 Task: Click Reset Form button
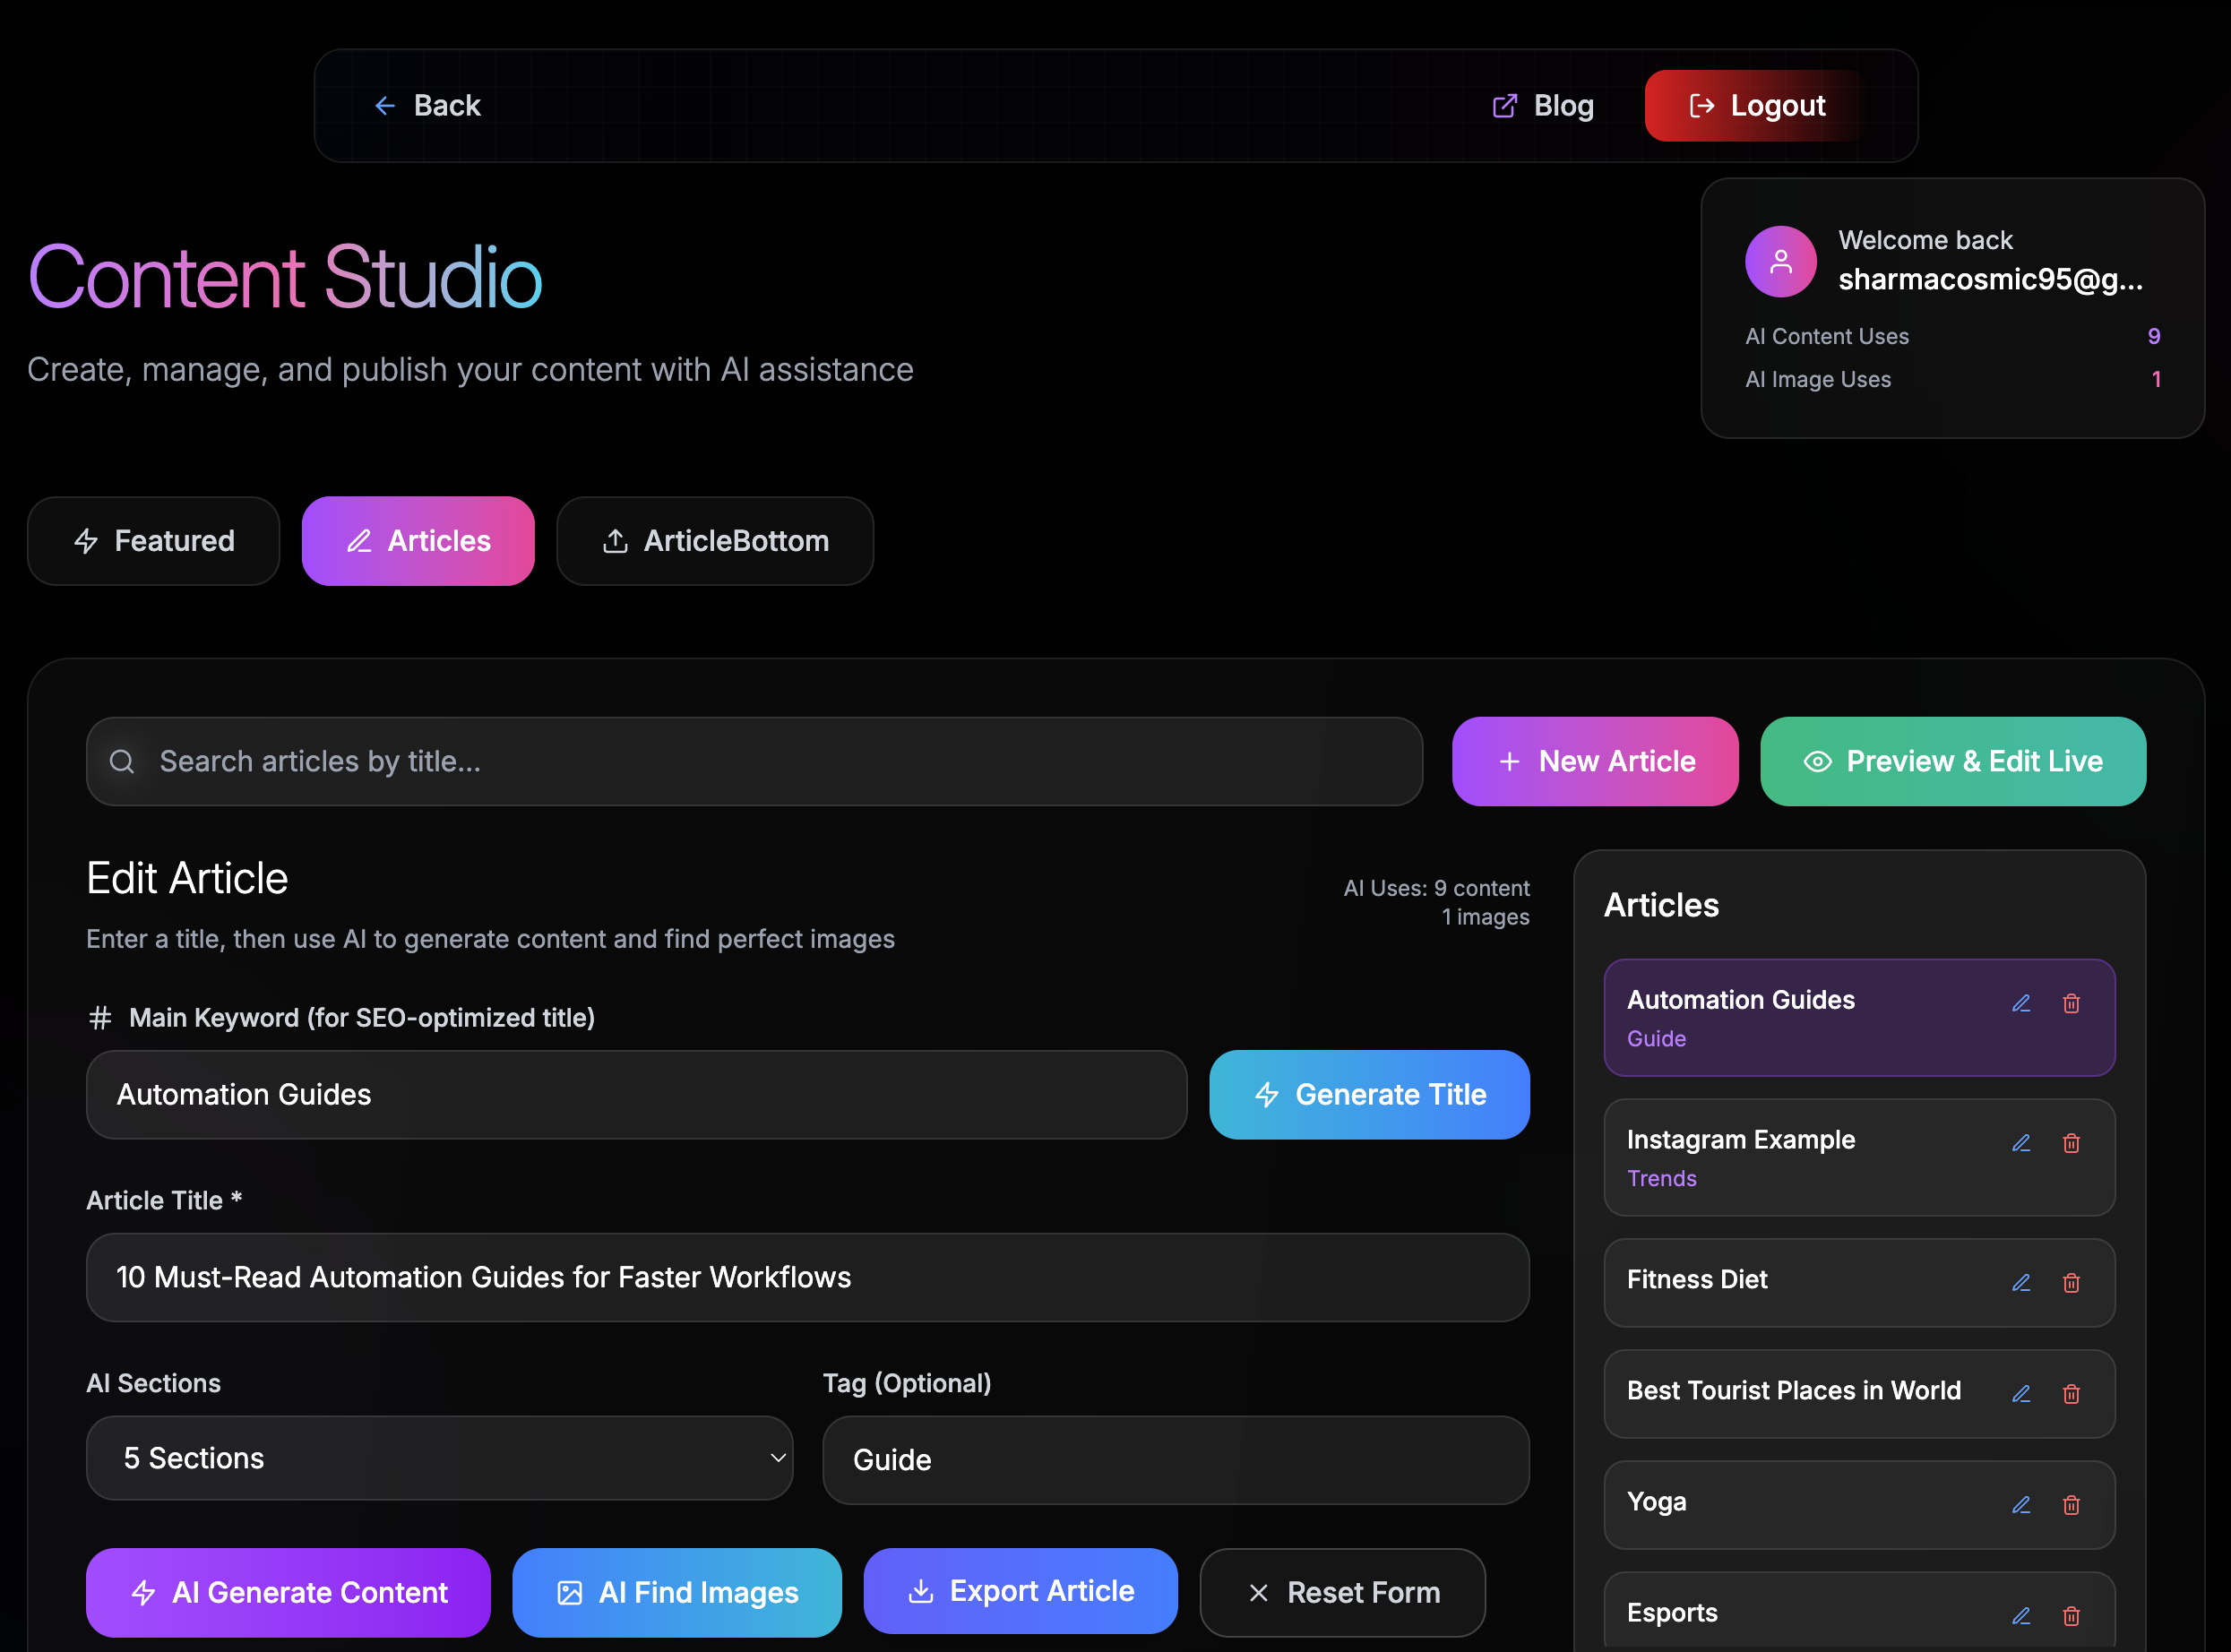point(1342,1593)
